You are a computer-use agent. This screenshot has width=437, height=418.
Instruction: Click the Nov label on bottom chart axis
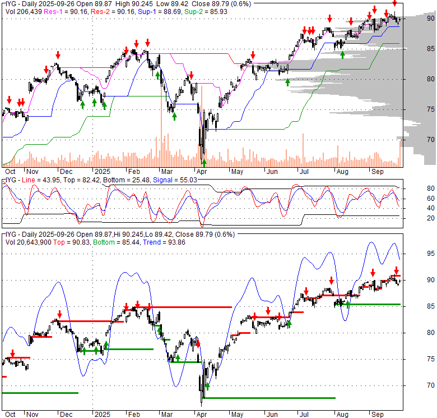32,415
